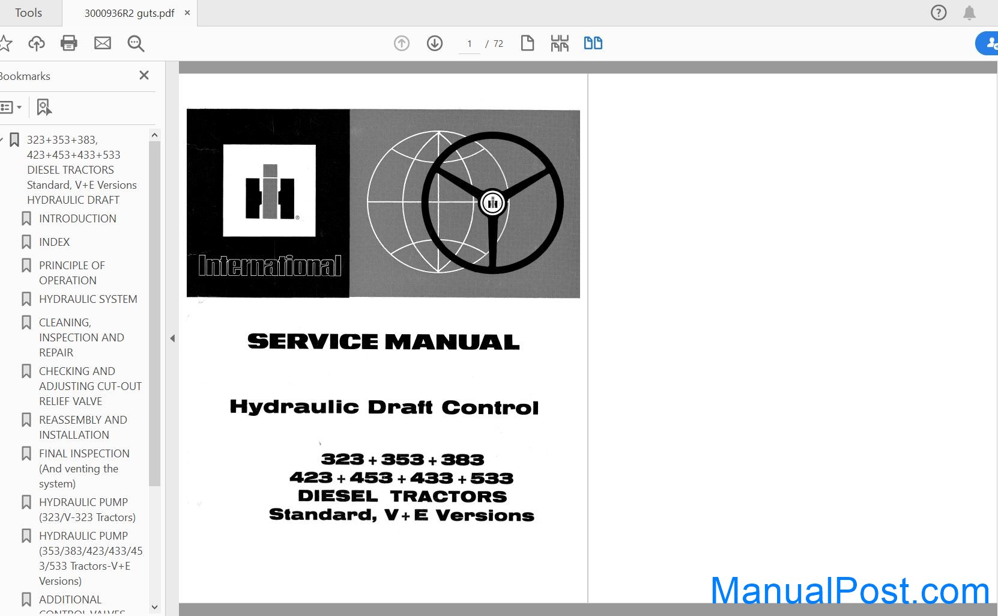Click bookmark icon beside FINAL INSPECTION
The height and width of the screenshot is (616, 998).
tap(26, 454)
